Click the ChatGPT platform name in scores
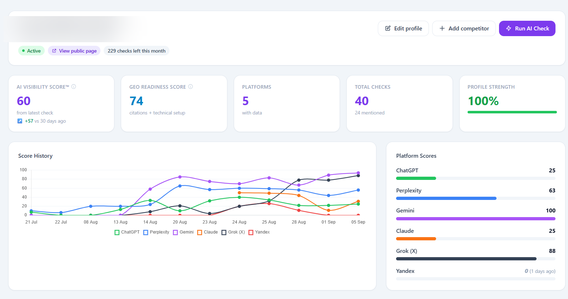This screenshot has height=299, width=568. pos(407,171)
